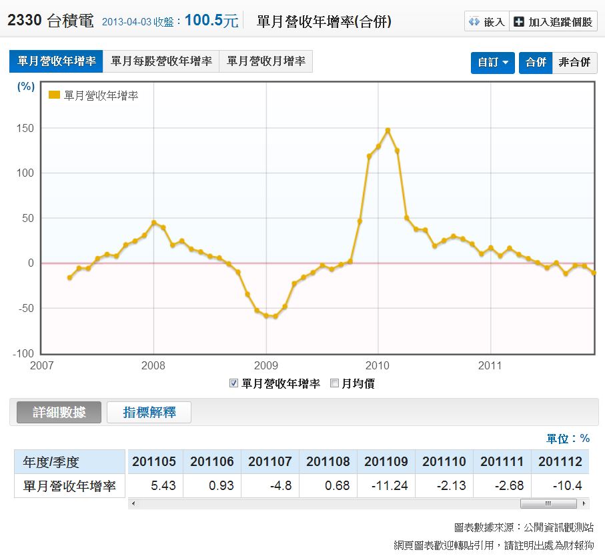Click the 單月營收年增率(合併) page title
The width and height of the screenshot is (605, 558).
(x=324, y=21)
